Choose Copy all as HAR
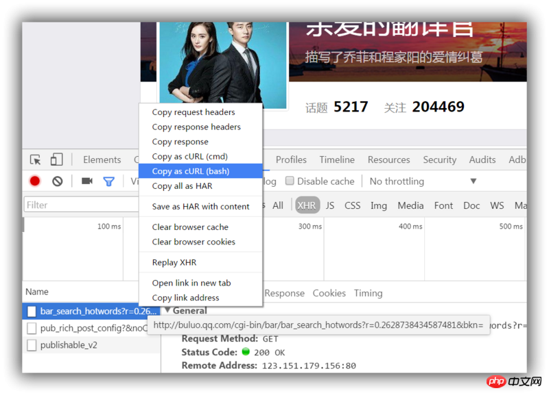The height and width of the screenshot is (395, 549). [200, 186]
